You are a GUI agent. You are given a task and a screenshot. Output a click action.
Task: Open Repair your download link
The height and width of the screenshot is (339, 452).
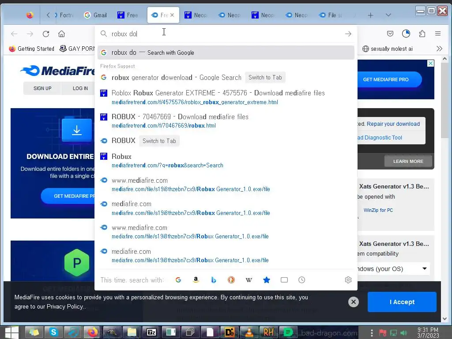pos(393,124)
